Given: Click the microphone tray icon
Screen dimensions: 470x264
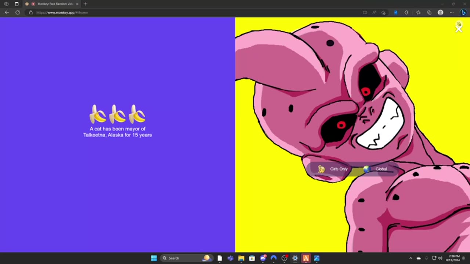Looking at the screenshot, I should tap(426, 258).
